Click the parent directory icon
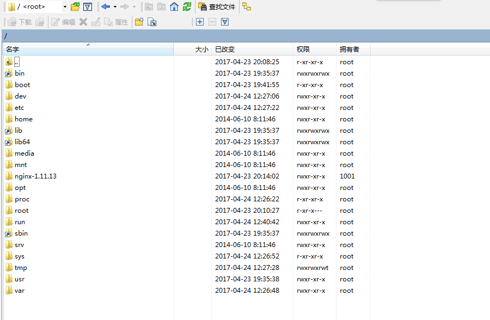This screenshot has height=320, width=490. (x=149, y=7)
